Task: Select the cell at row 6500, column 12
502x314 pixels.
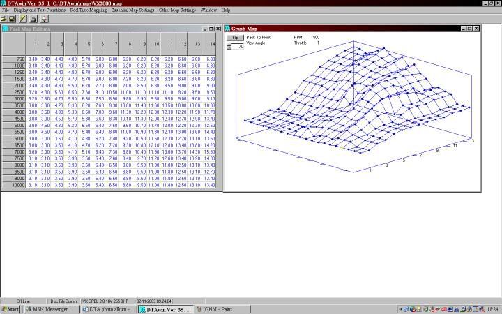Action: 181,145
